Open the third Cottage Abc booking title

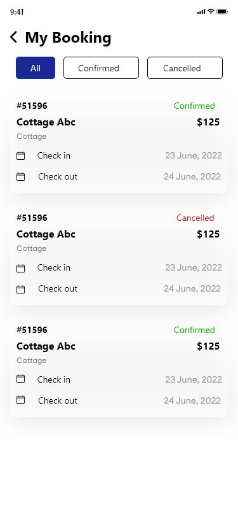[46, 346]
